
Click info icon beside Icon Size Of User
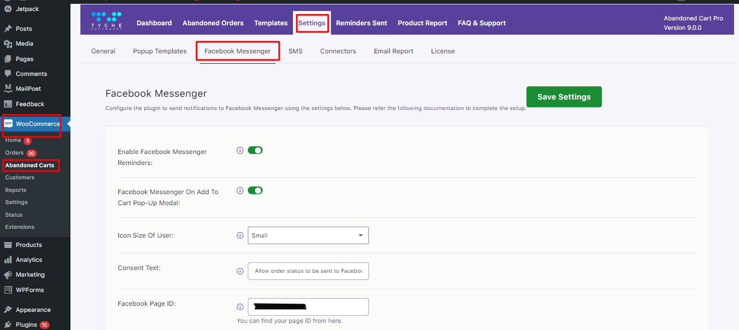click(240, 235)
